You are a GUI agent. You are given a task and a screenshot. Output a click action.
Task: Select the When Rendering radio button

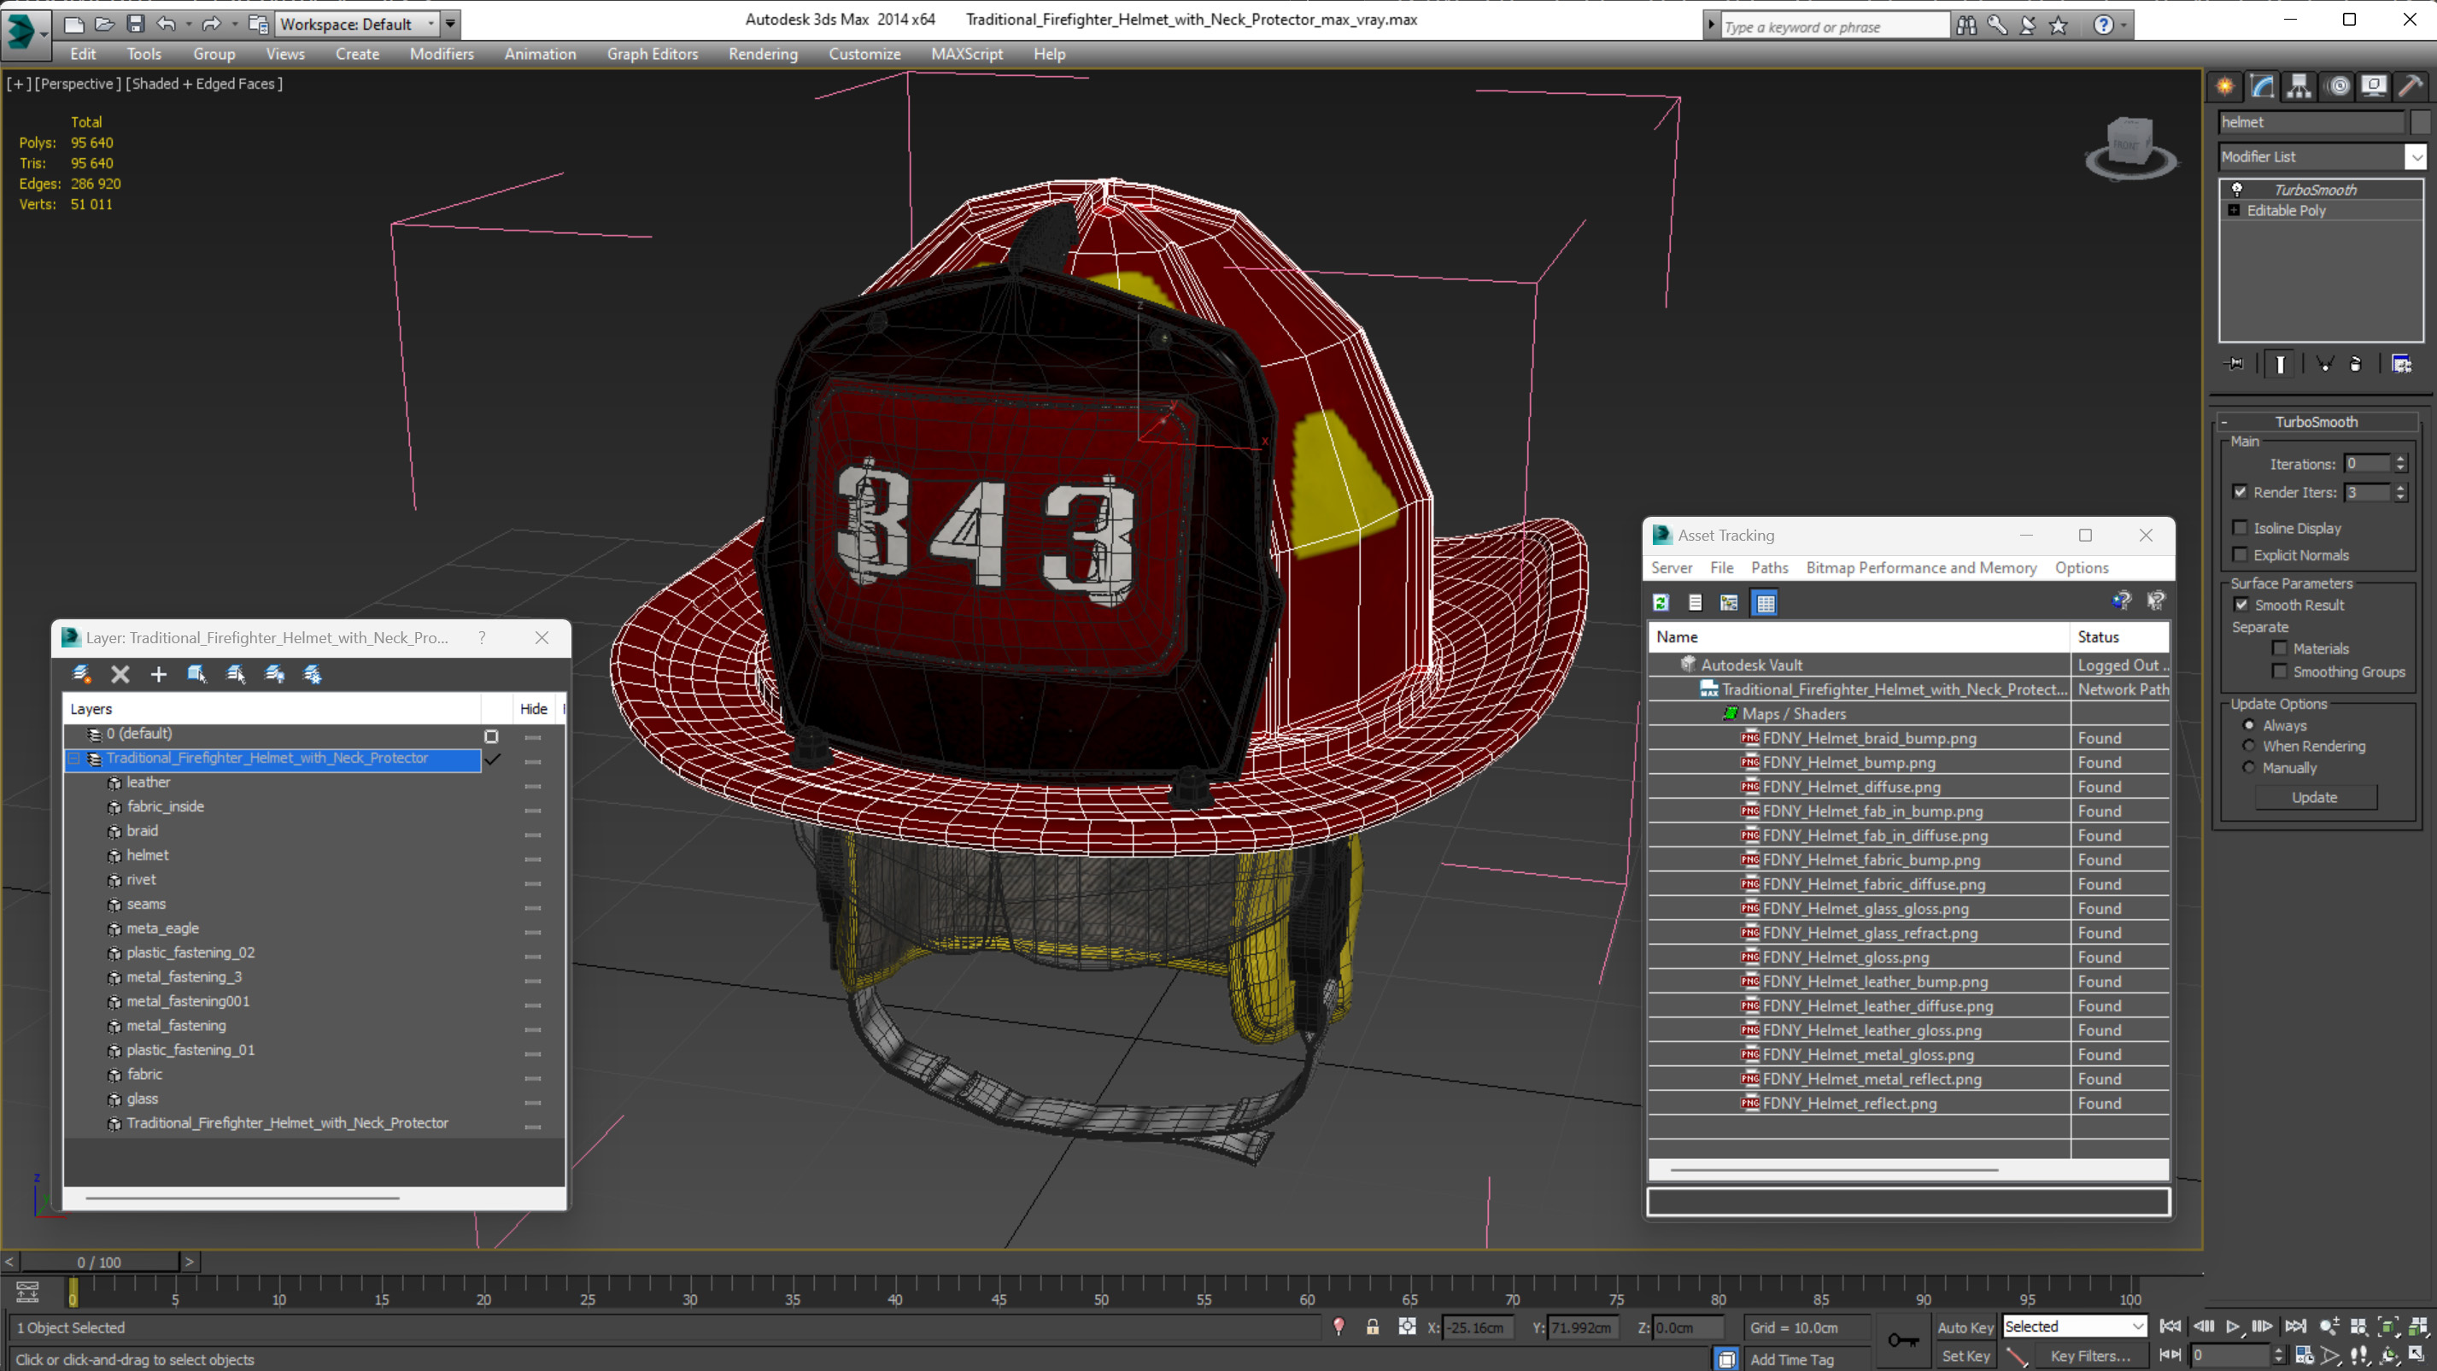point(2249,746)
